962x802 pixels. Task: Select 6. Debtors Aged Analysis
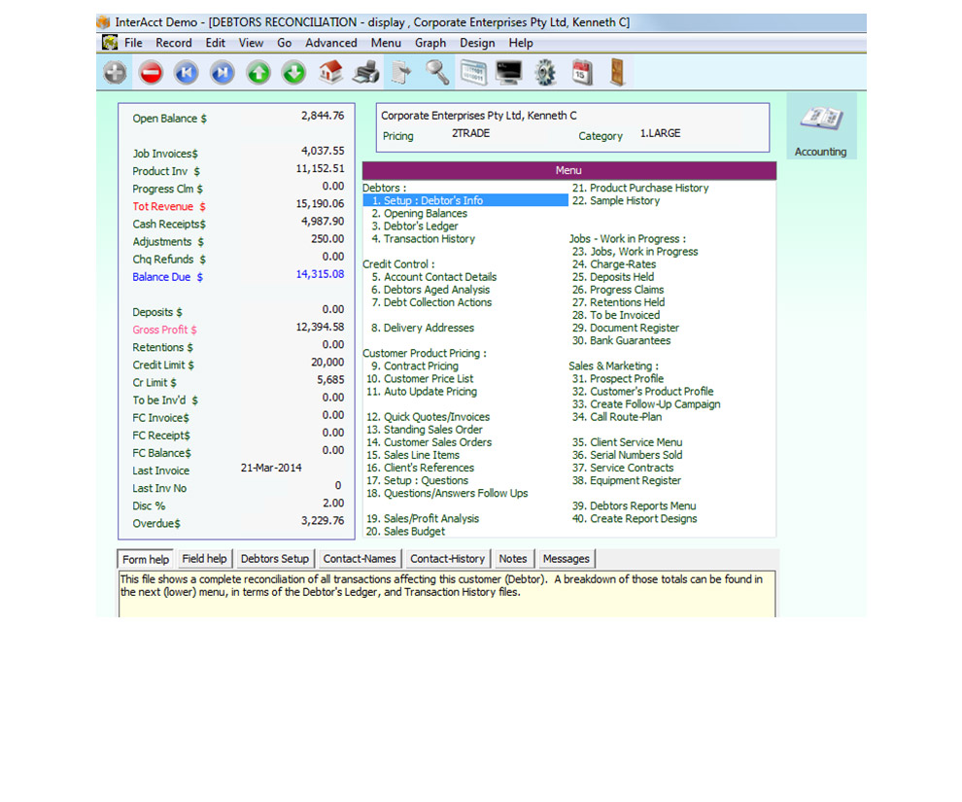[430, 290]
